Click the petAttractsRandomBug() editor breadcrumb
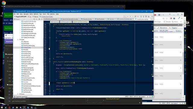 click(x=81, y=22)
